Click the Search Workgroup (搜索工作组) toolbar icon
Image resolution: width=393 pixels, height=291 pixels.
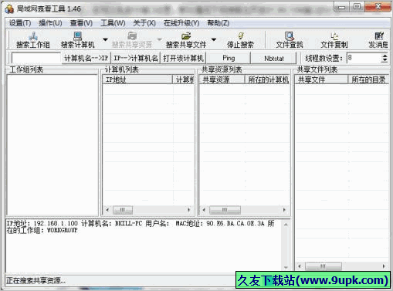[33, 40]
